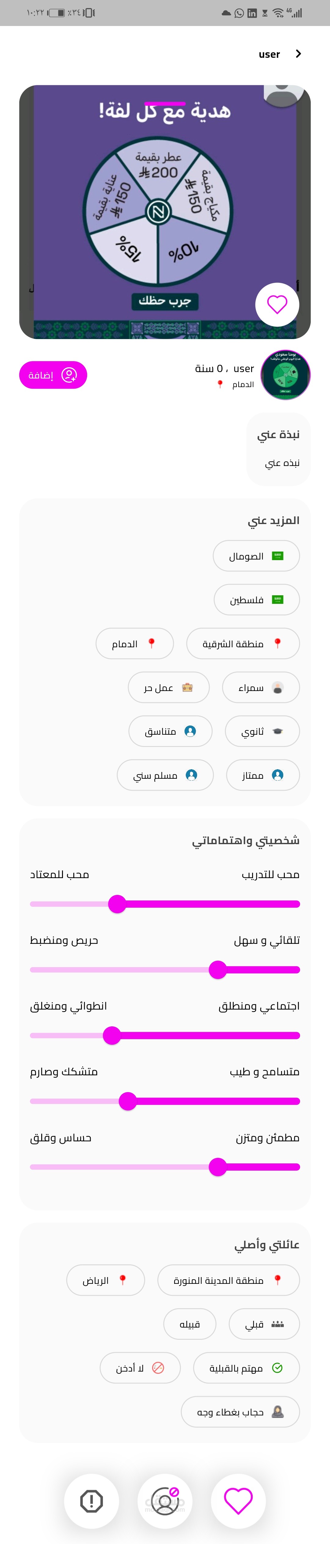Tap the pink إضافة add button
Screen dimensions: 330x1544
53,375
